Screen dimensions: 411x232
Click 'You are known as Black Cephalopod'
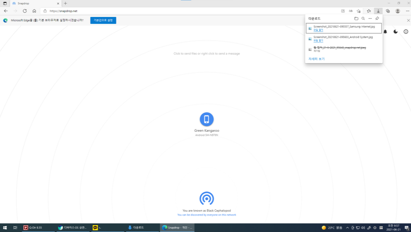(207, 211)
